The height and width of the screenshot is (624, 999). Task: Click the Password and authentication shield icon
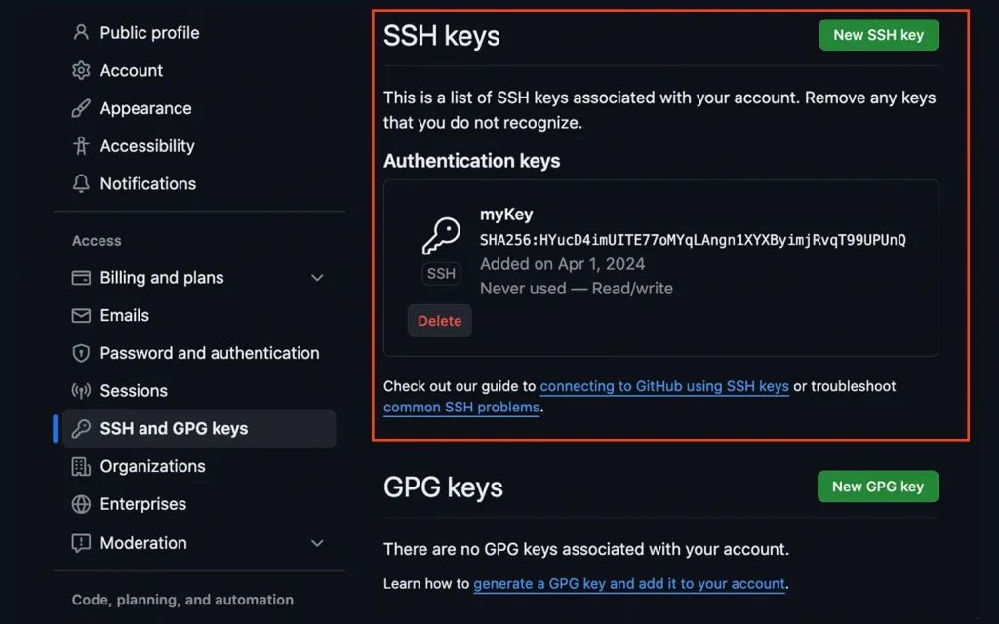click(x=81, y=353)
